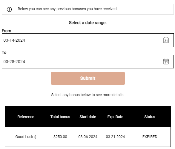This screenshot has width=175, height=149.
Task: Select the 03-06-2024 start date cell
Action: (88, 137)
